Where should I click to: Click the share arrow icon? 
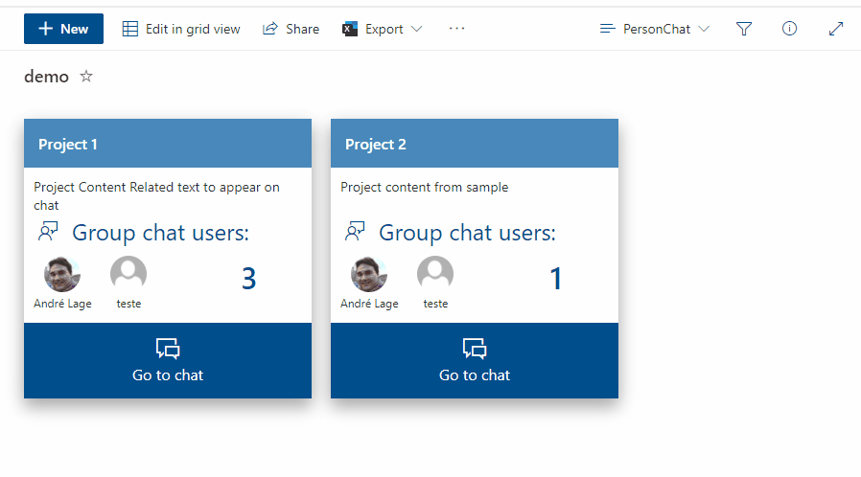pyautogui.click(x=269, y=29)
